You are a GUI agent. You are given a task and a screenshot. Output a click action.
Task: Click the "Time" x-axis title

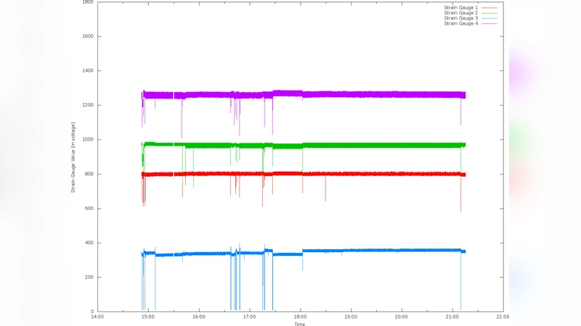coord(299,323)
